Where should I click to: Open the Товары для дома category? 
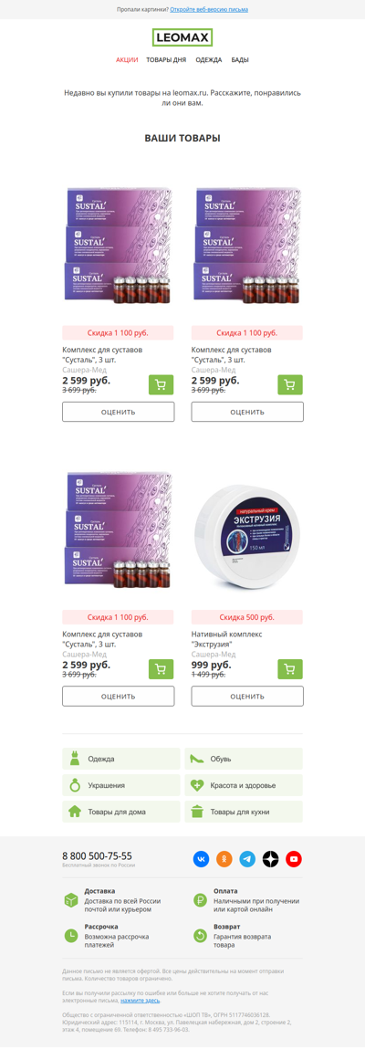(121, 813)
